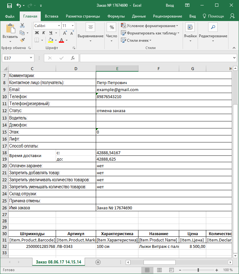Expand the Вставить paste options arrow
The width and height of the screenshot is (239, 274).
point(10,42)
